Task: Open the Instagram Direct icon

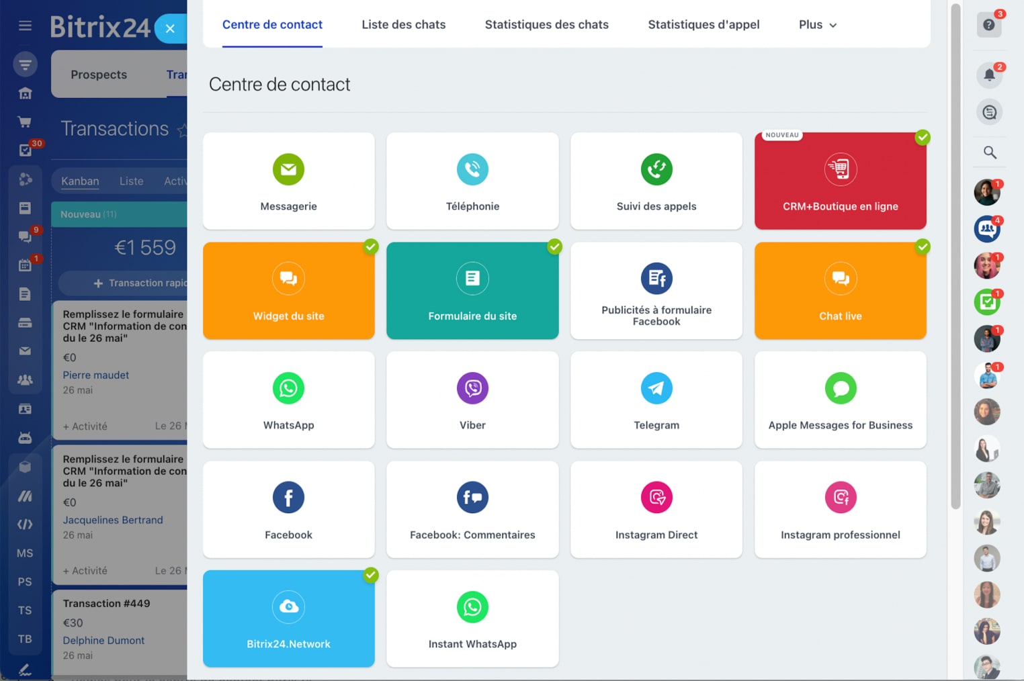Action: 656,498
